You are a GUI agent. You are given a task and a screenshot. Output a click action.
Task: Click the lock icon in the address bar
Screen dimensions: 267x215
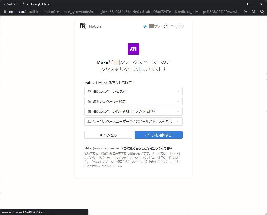click(5, 12)
